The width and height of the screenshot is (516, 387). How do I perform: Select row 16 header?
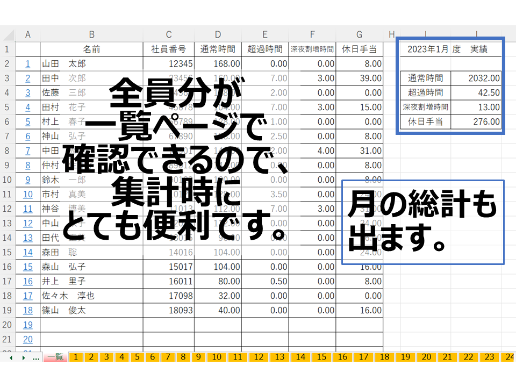(x=7, y=267)
